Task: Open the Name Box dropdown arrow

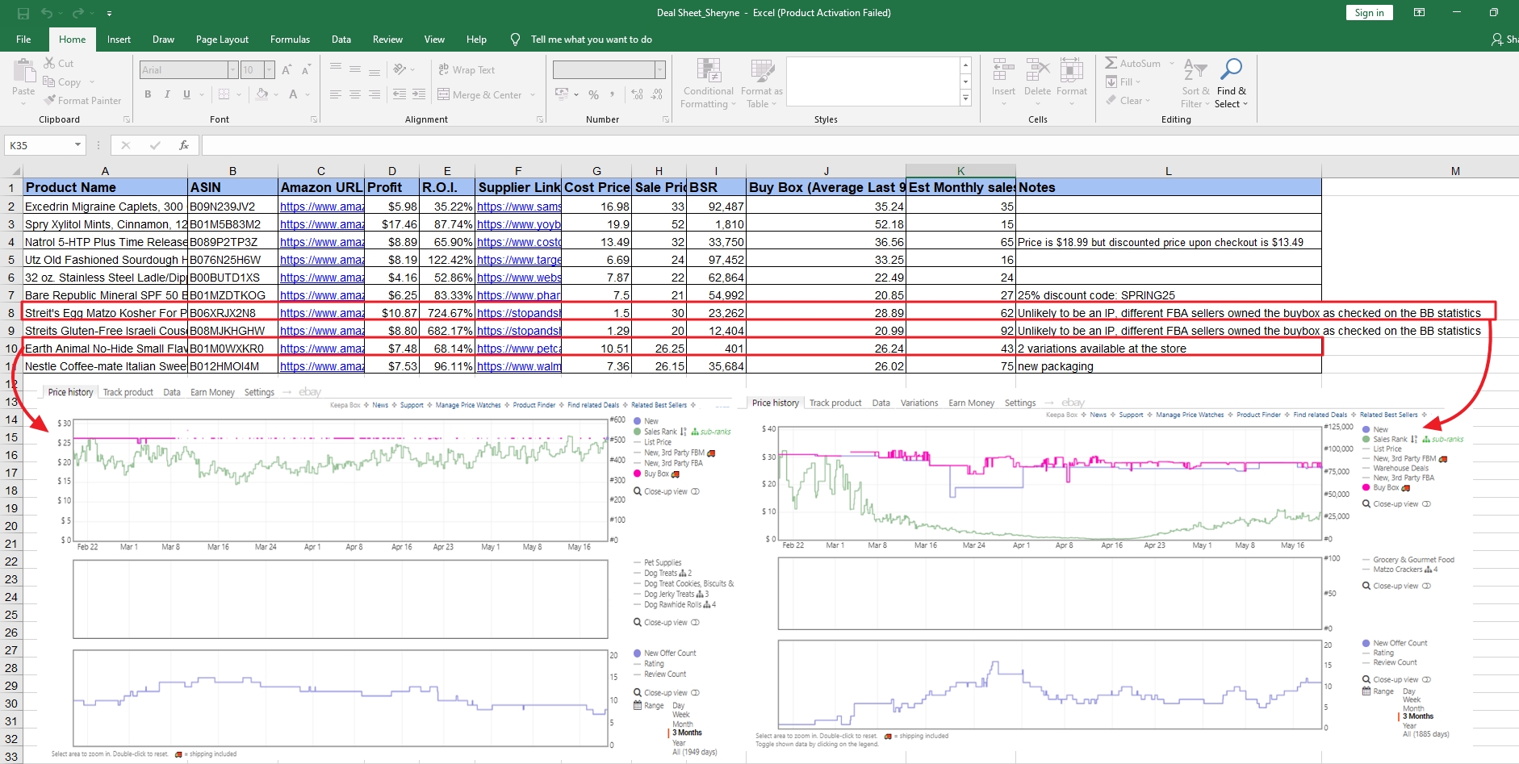Action: click(77, 145)
